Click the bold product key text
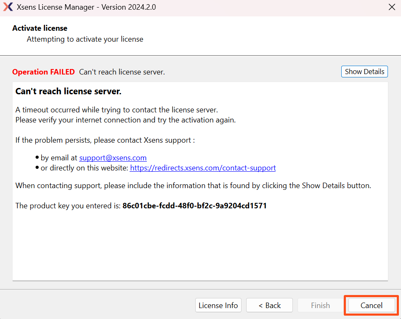Viewport: 401px width, 319px height. pyautogui.click(x=194, y=206)
